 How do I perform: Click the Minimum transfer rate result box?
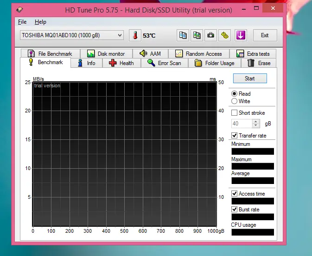click(253, 151)
